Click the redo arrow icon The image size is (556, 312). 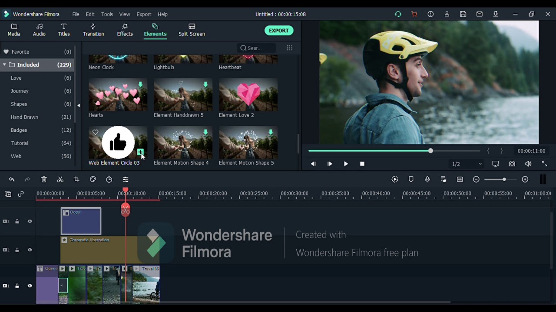(x=27, y=179)
